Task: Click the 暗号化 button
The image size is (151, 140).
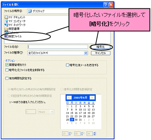Action: pyautogui.click(x=101, y=47)
